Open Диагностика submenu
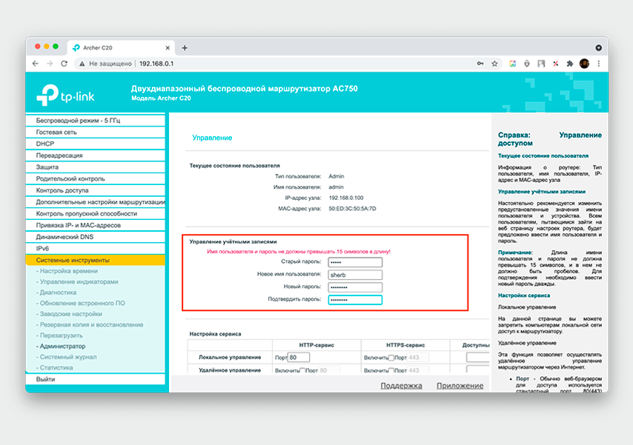 [x=58, y=292]
